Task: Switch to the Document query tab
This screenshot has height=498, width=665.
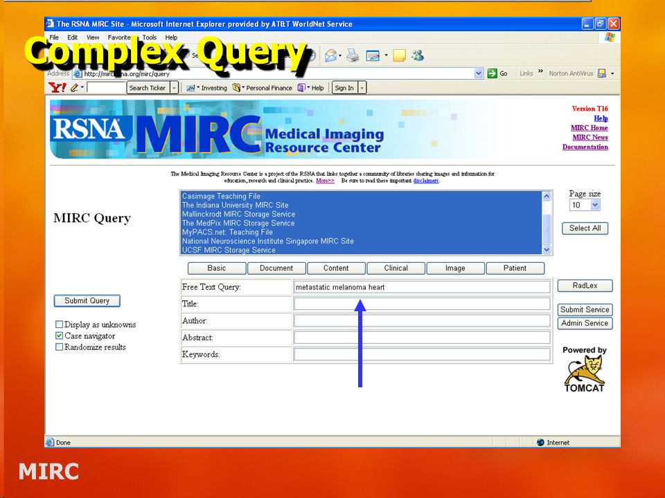Action: tap(276, 268)
